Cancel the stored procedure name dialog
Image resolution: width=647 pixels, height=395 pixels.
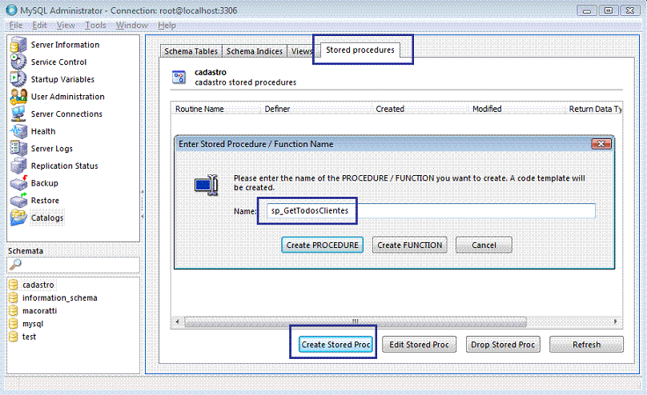[x=484, y=245]
